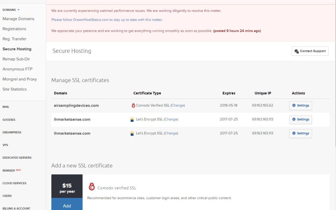This screenshot has width=336, height=210.
Task: Click the Comodo icon beside airsamplingdevices.com certificate
Action: coord(133,105)
